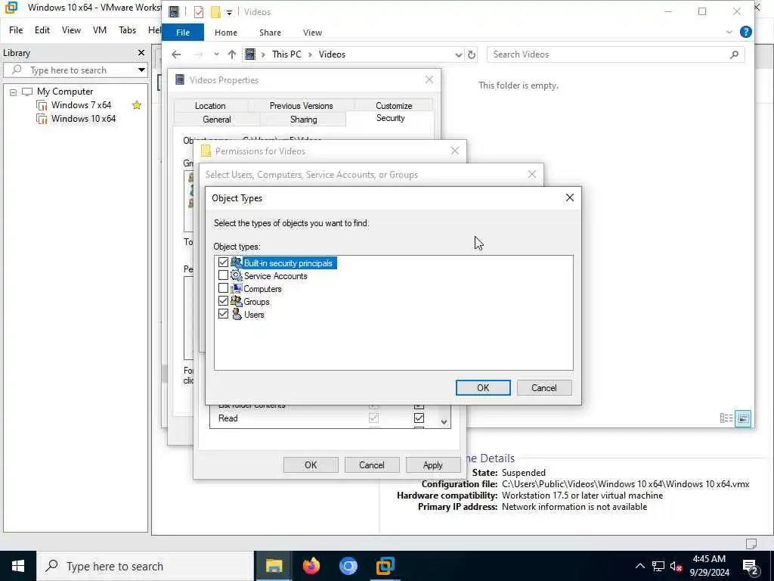Click the Built-in security principals icon
Image resolution: width=774 pixels, height=581 pixels.
(237, 263)
